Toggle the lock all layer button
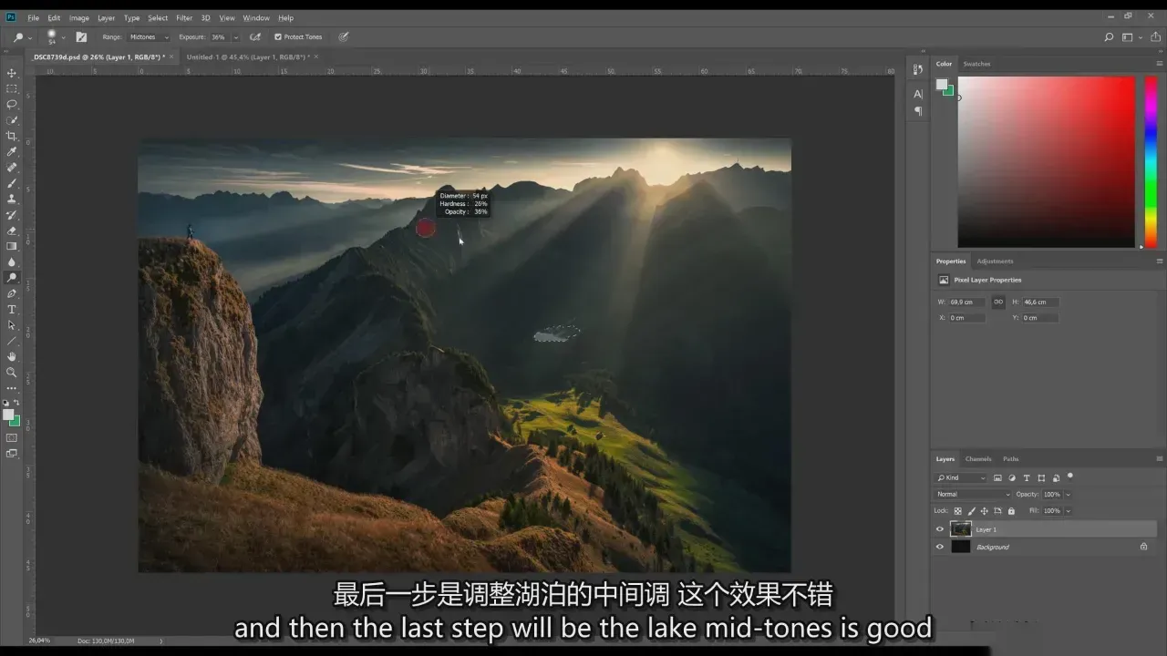 click(x=1011, y=511)
